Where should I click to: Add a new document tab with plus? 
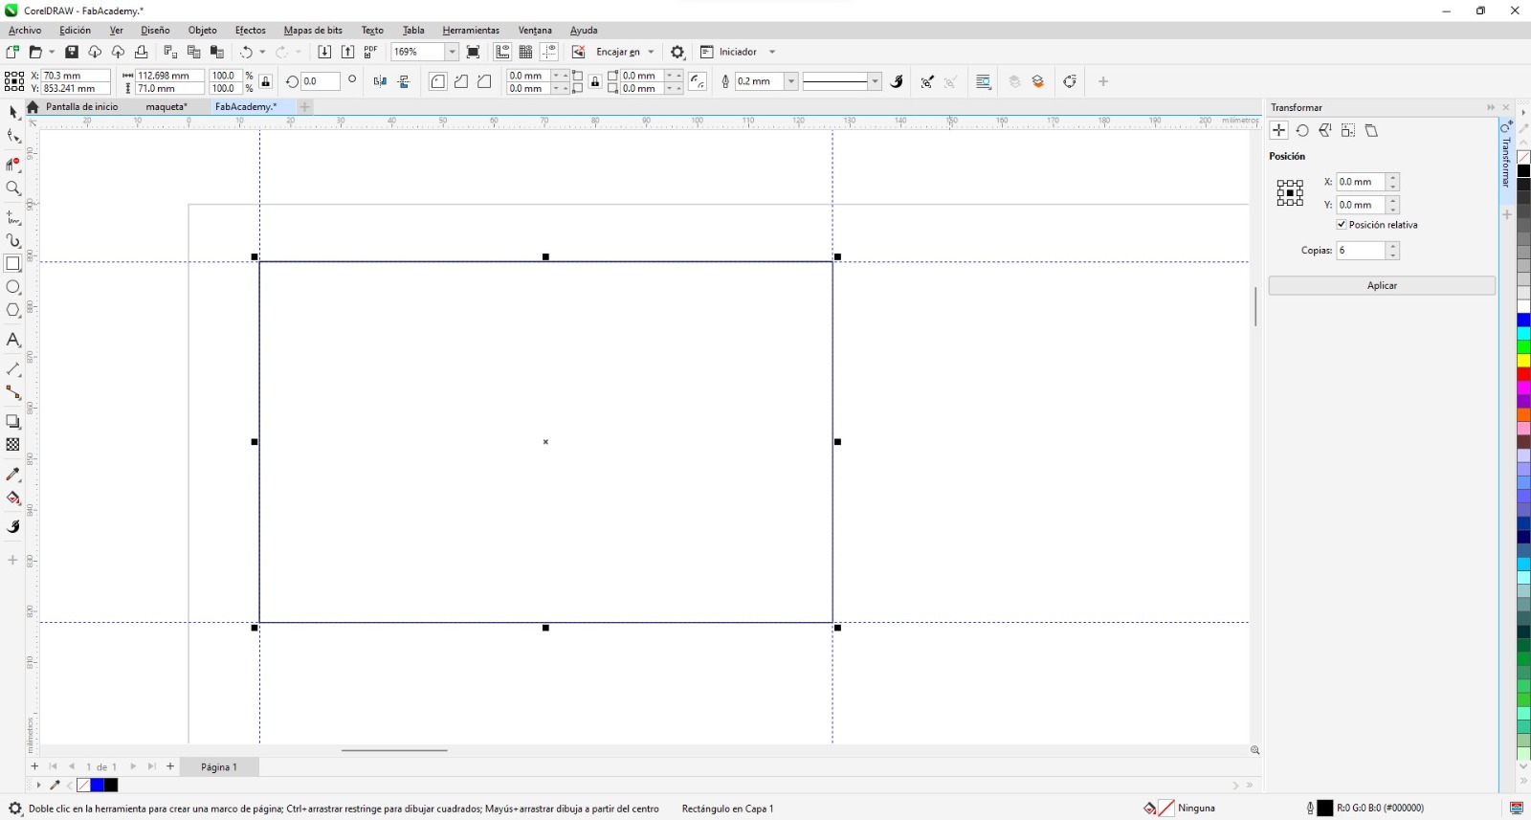305,107
